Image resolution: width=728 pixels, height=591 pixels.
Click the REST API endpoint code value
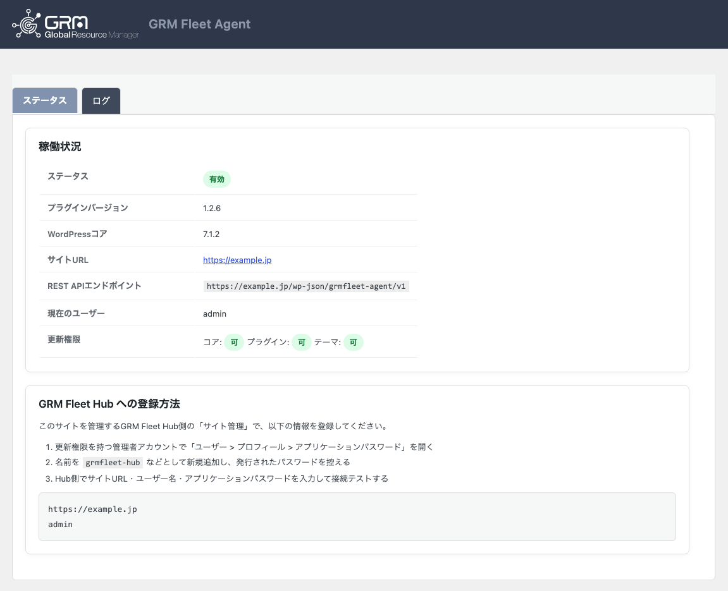306,286
